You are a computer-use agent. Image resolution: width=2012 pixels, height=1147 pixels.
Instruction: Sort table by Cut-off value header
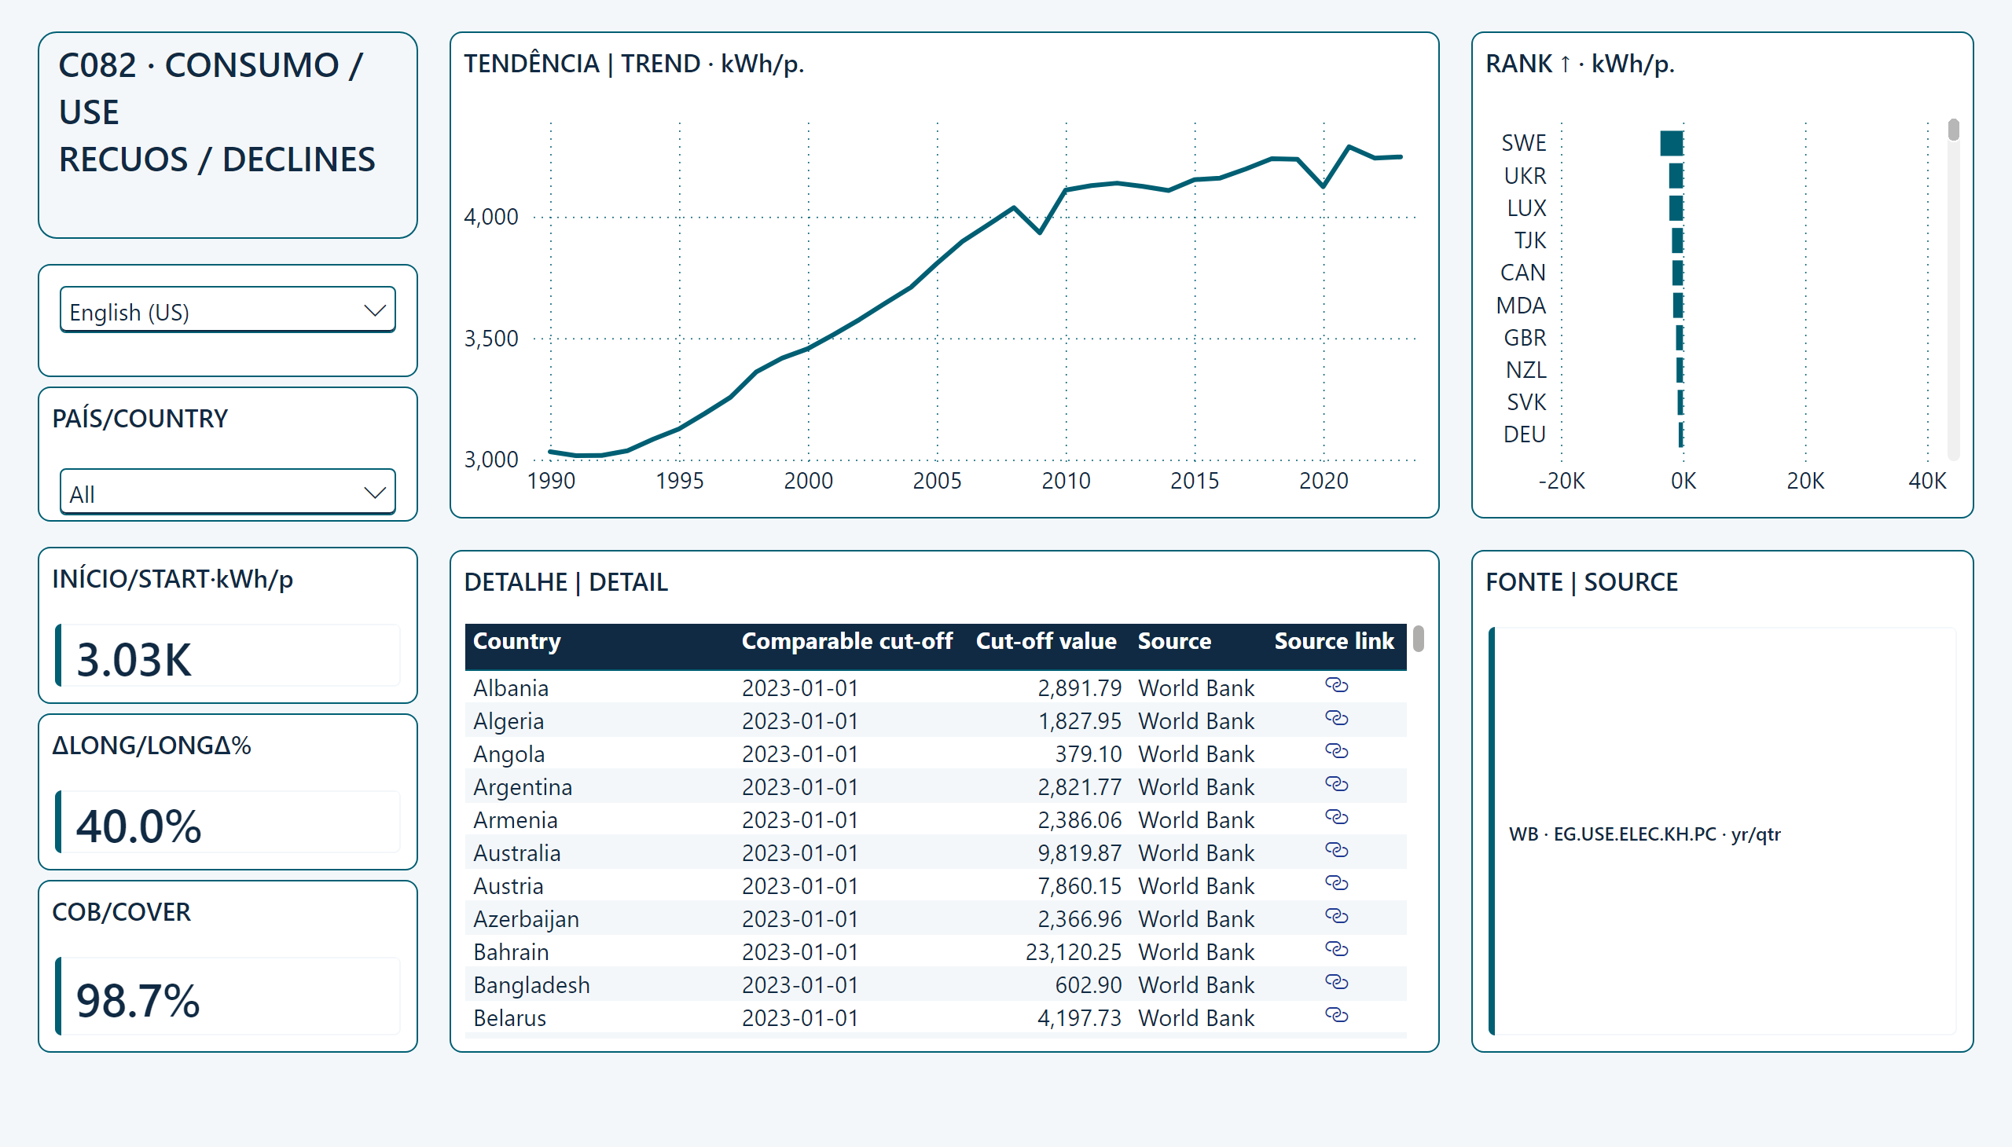pyautogui.click(x=1046, y=641)
